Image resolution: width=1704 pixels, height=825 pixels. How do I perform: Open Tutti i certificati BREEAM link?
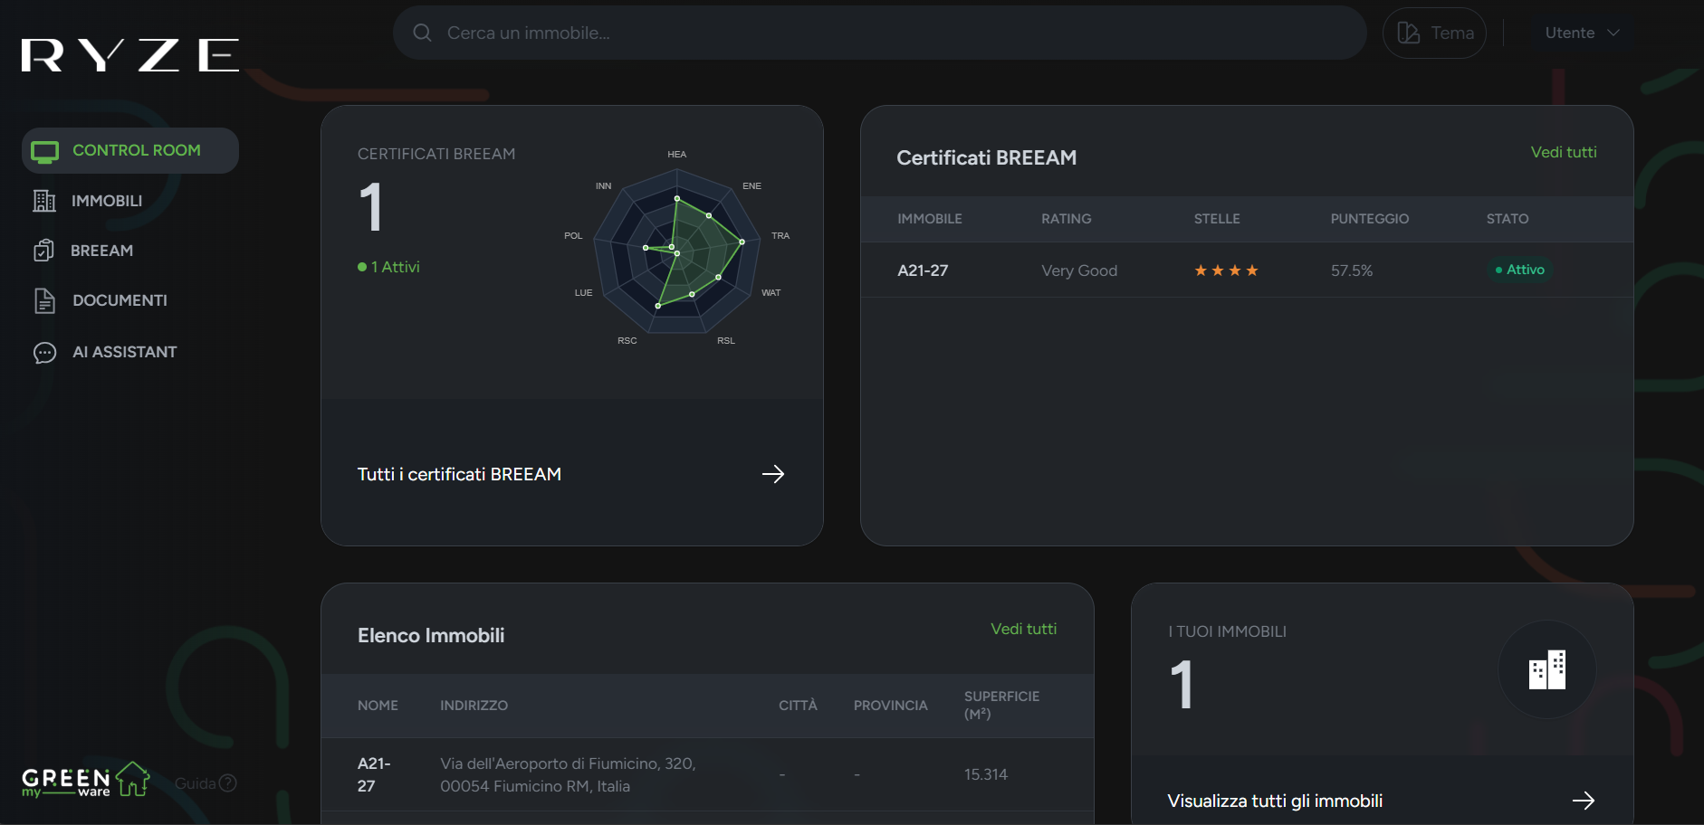pyautogui.click(x=459, y=474)
